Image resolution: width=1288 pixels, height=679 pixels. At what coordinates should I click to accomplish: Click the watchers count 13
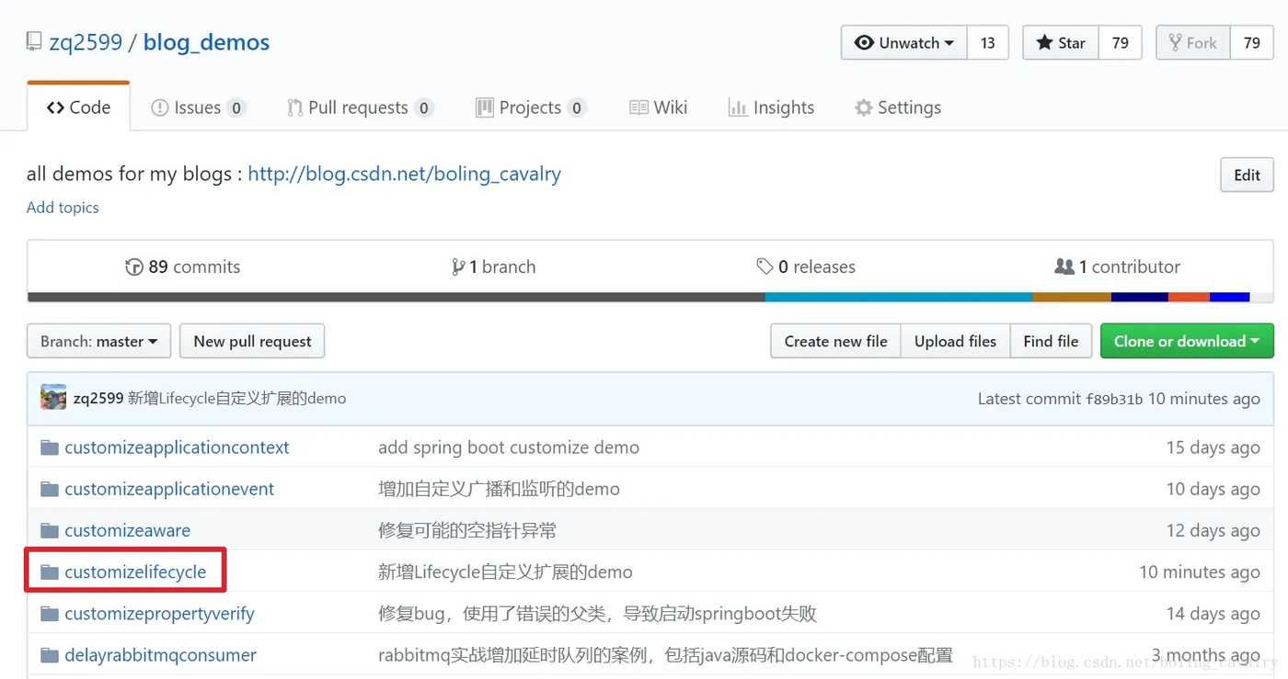pos(987,43)
